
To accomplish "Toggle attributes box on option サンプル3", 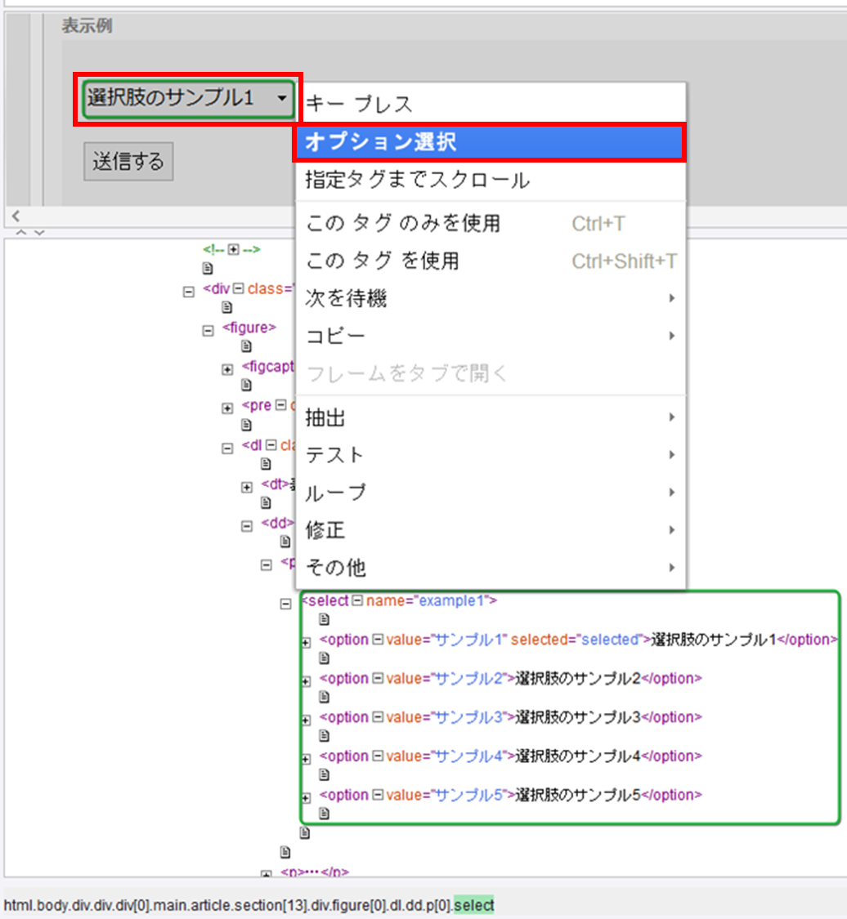I will point(378,716).
